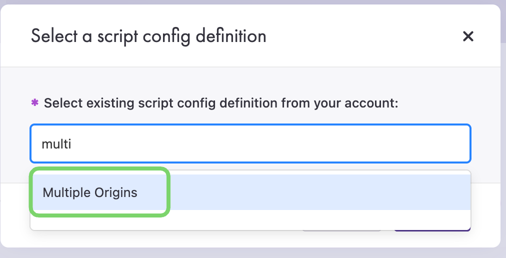Place cursor after the typed text "multi"
506x258 pixels.
[x=72, y=144]
